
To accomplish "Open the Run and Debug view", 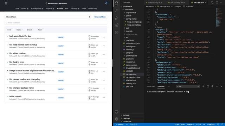I will point(116,18).
